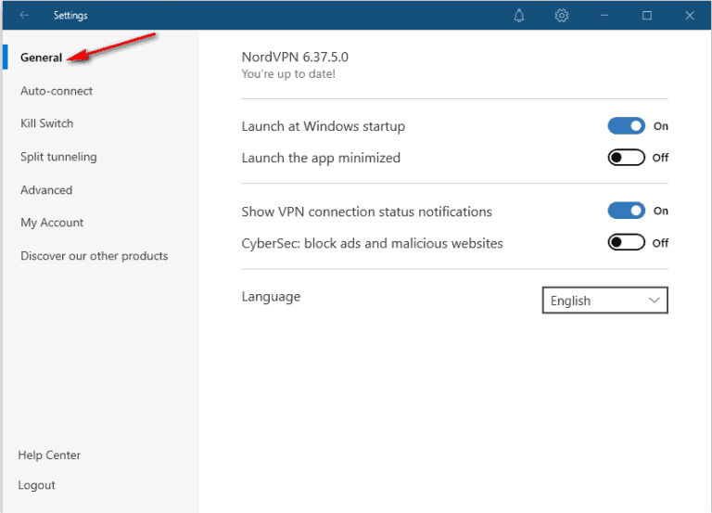Screen dimensions: 712x513
Task: Click the Language label
Action: [x=271, y=297]
